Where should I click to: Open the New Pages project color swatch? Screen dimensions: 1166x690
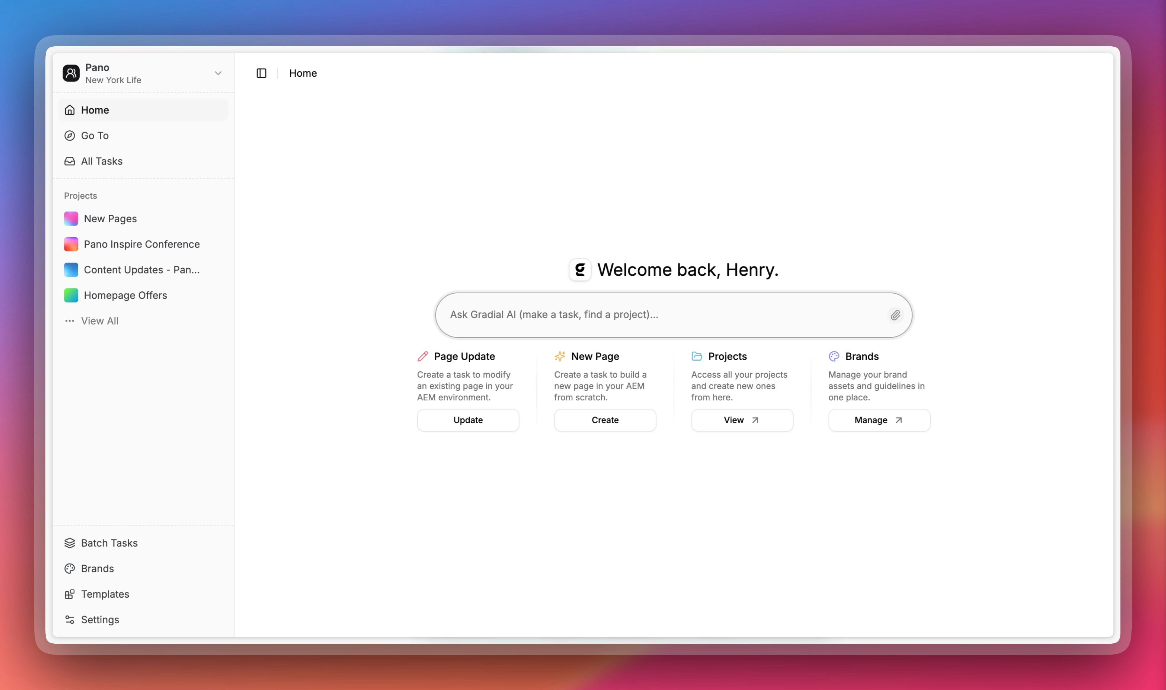tap(71, 218)
